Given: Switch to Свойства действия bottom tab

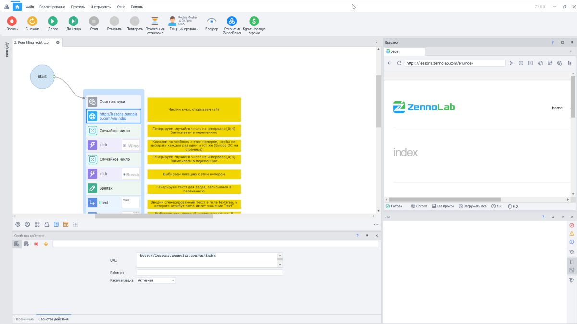Looking at the screenshot, I should [53, 319].
